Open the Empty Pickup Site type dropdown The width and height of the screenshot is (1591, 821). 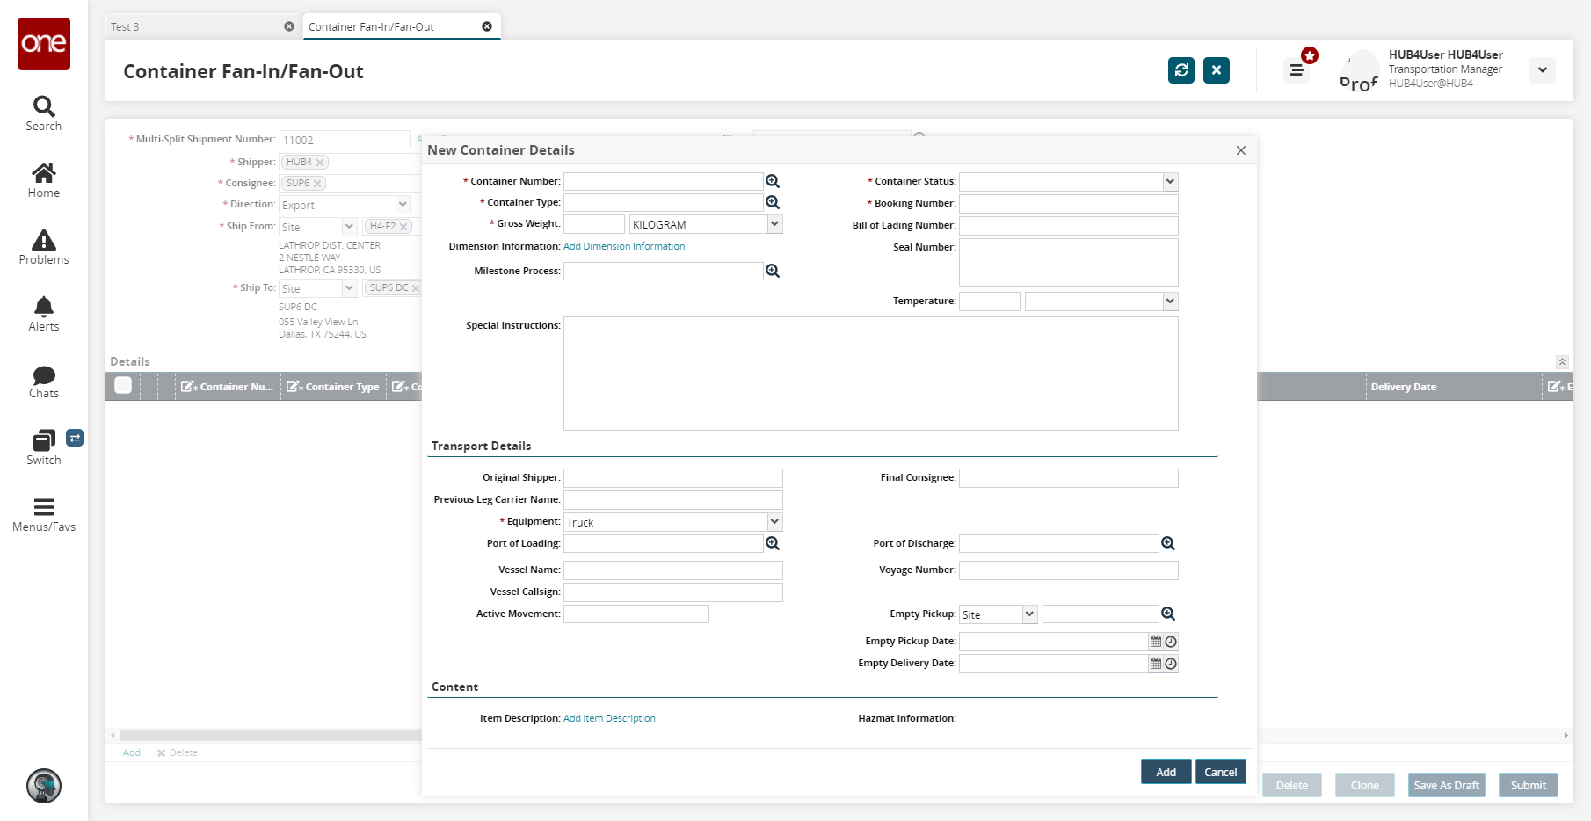(x=1029, y=614)
